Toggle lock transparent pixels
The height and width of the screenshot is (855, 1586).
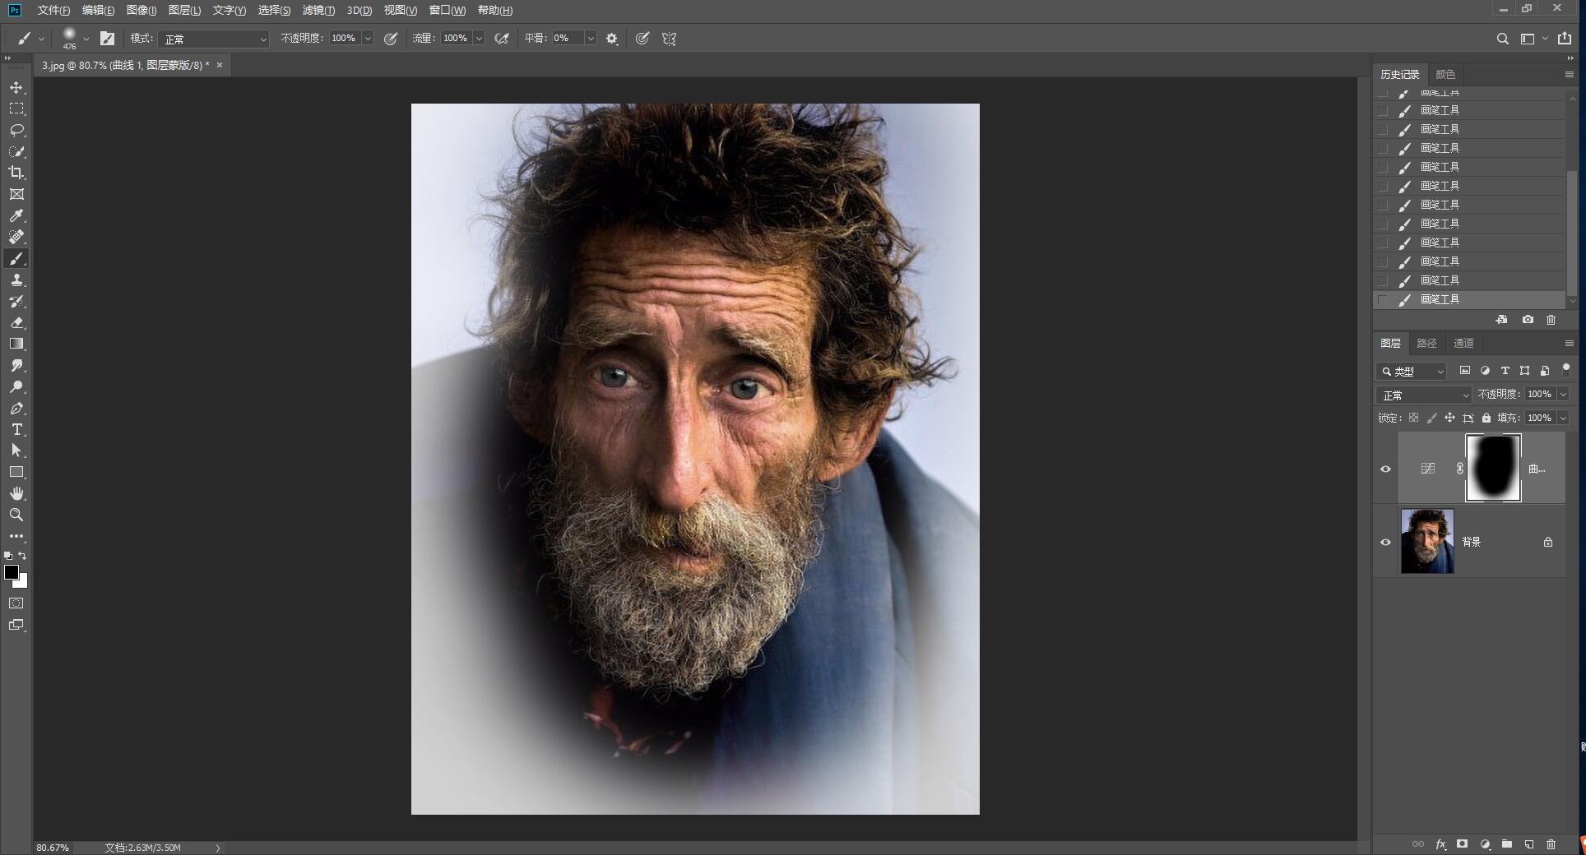[1413, 418]
